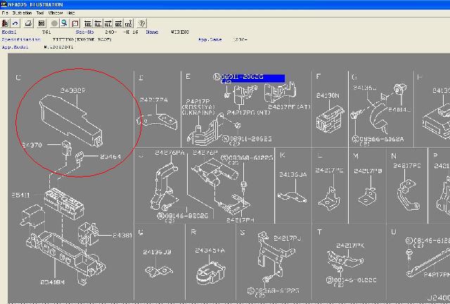The height and width of the screenshot is (304, 450).
Task: Click part label 25464 in the diagram
Action: [x=110, y=157]
